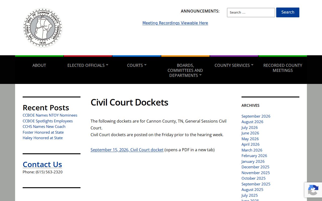322x201 pixels.
Task: Read post CCBOE Spotlights Employees
Action: tap(48, 121)
